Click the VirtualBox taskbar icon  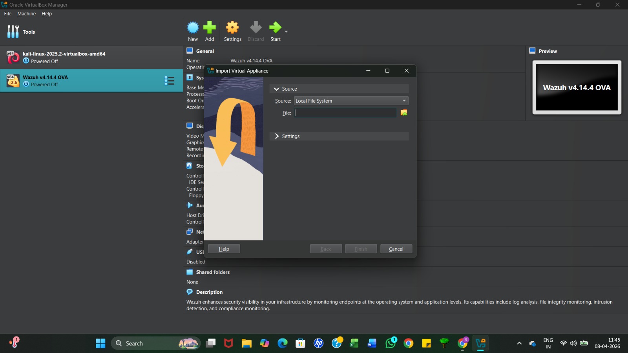point(481,344)
